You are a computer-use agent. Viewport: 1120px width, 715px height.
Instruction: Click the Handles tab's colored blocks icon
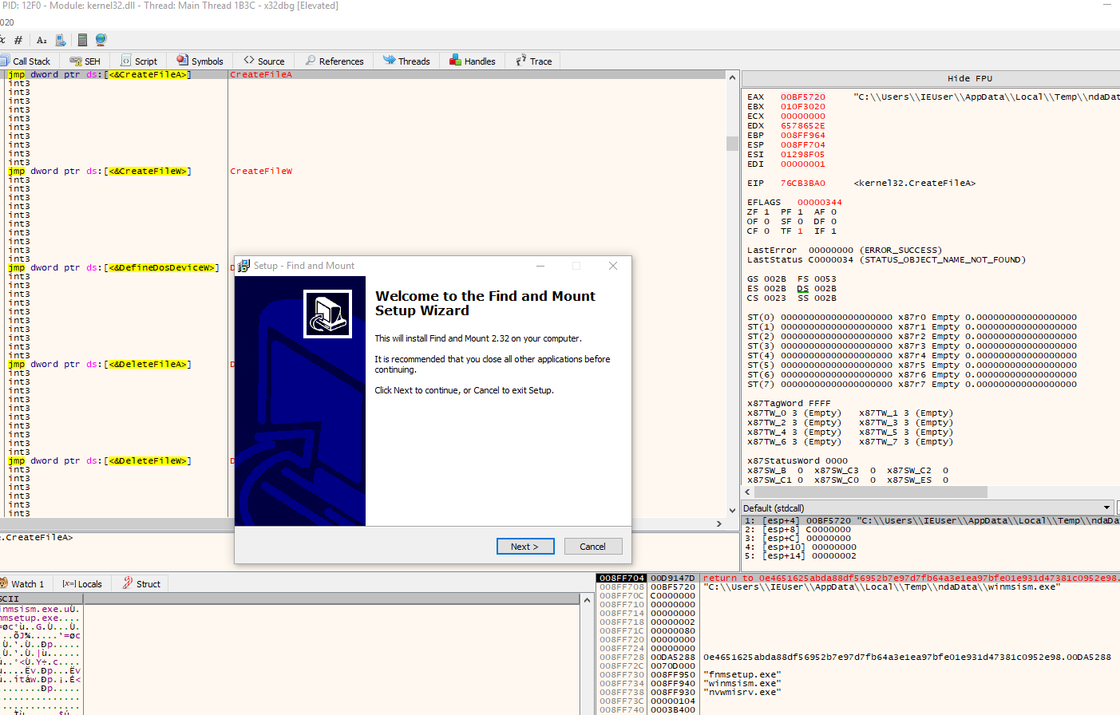pos(455,61)
